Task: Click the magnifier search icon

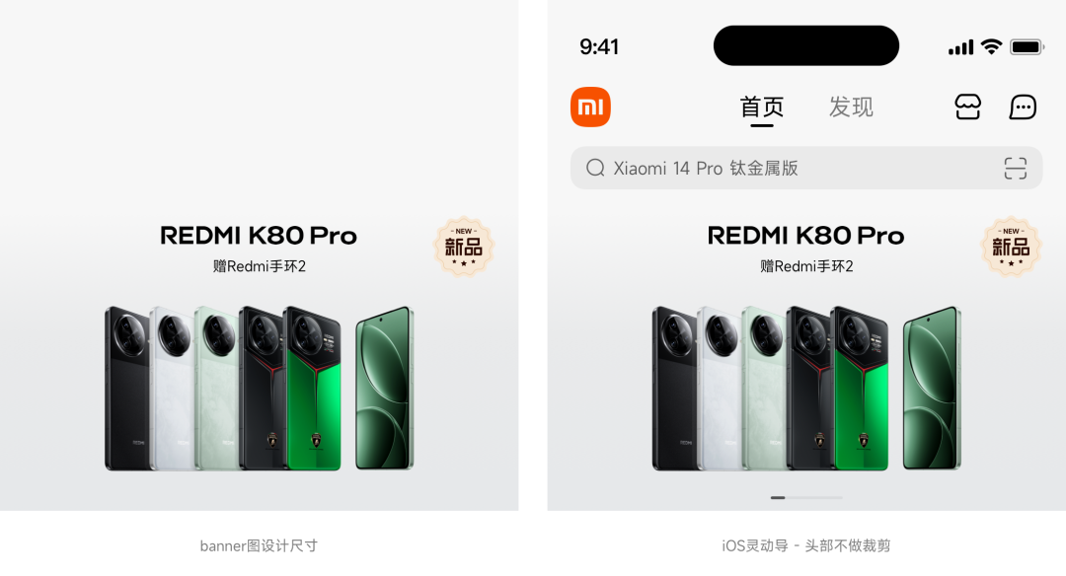Action: click(x=595, y=168)
